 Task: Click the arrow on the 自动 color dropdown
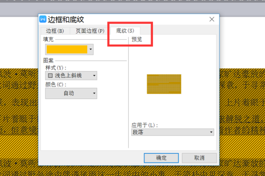tap(94, 93)
